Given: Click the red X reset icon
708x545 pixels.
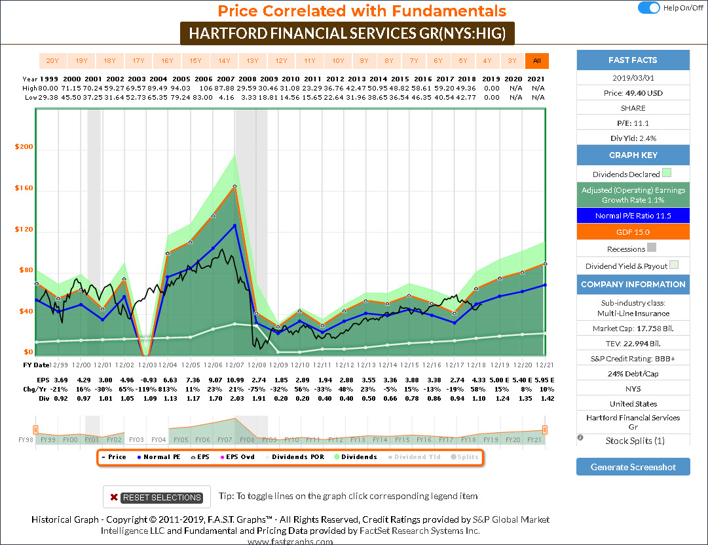Looking at the screenshot, I should point(114,497).
